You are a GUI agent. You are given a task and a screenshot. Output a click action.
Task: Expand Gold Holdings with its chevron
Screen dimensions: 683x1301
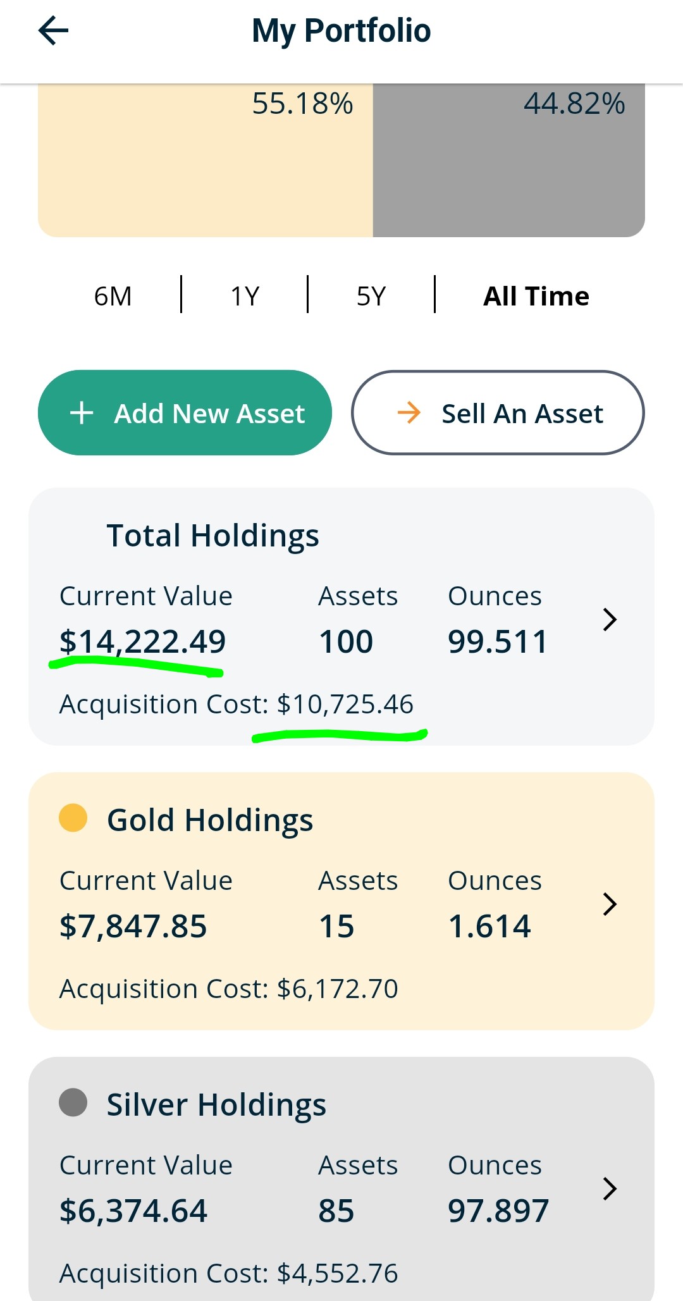(x=610, y=904)
